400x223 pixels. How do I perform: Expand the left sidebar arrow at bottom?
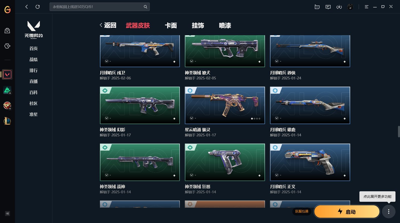(8, 214)
